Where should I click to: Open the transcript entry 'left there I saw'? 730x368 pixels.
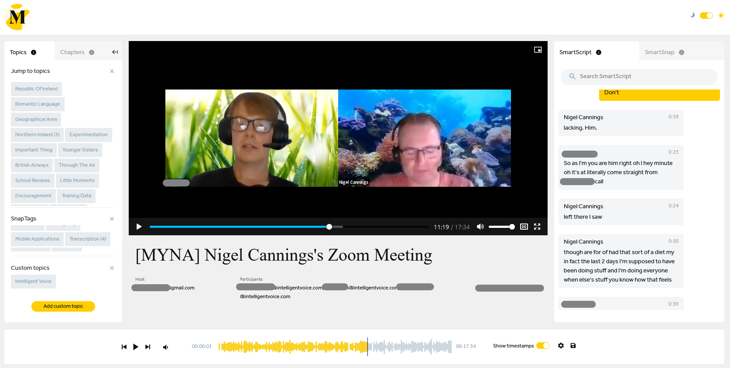point(621,212)
